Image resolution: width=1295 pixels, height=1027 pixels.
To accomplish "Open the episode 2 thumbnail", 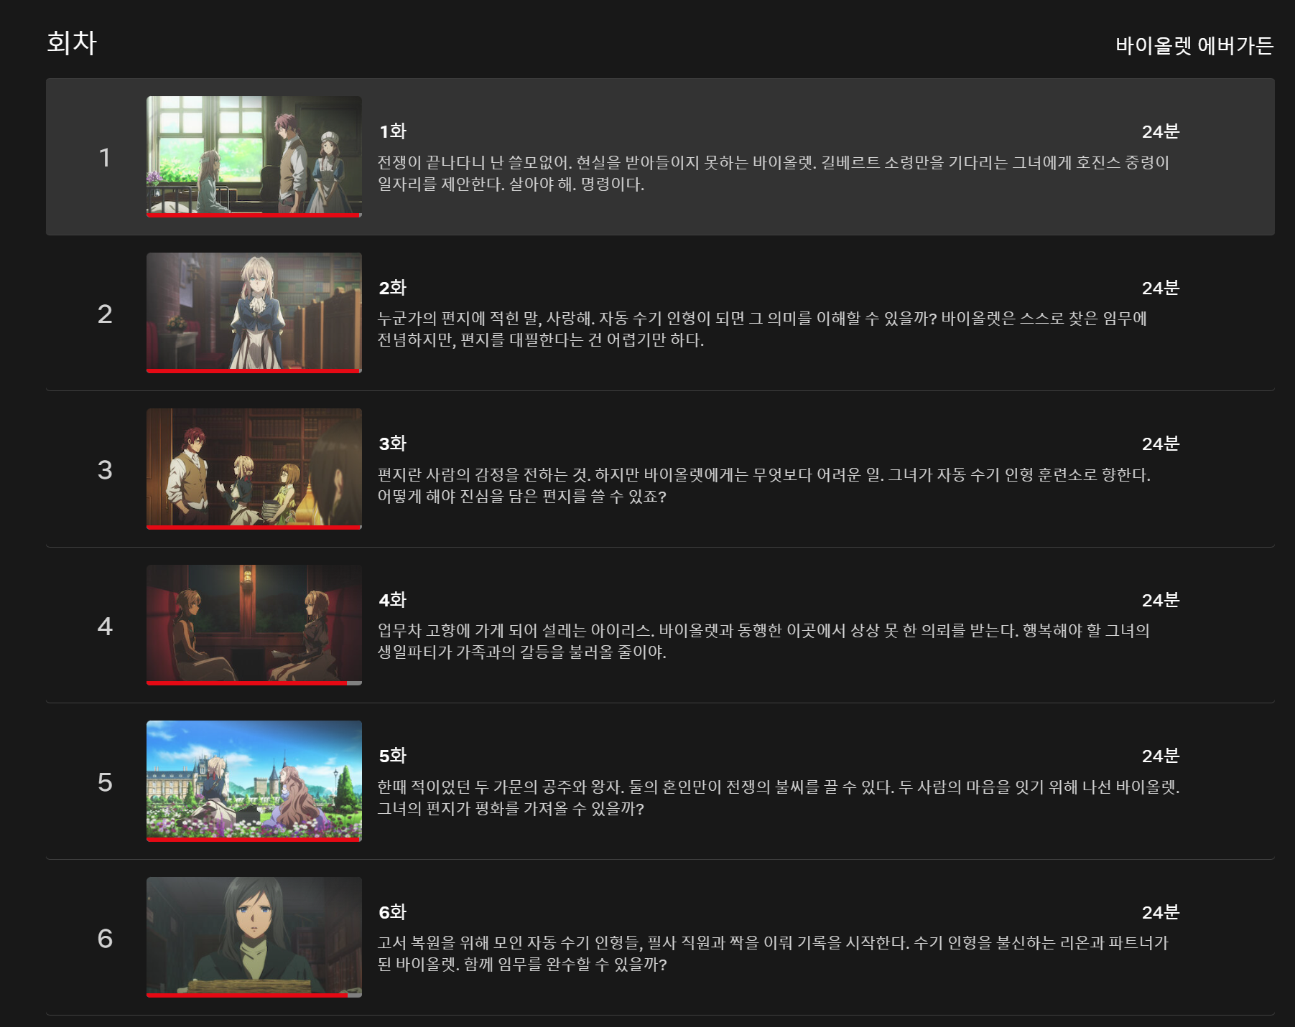I will pyautogui.click(x=254, y=313).
